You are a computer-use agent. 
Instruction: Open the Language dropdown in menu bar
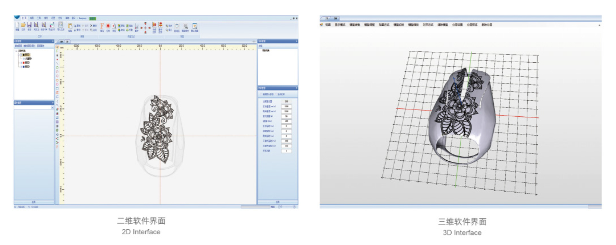83,18
